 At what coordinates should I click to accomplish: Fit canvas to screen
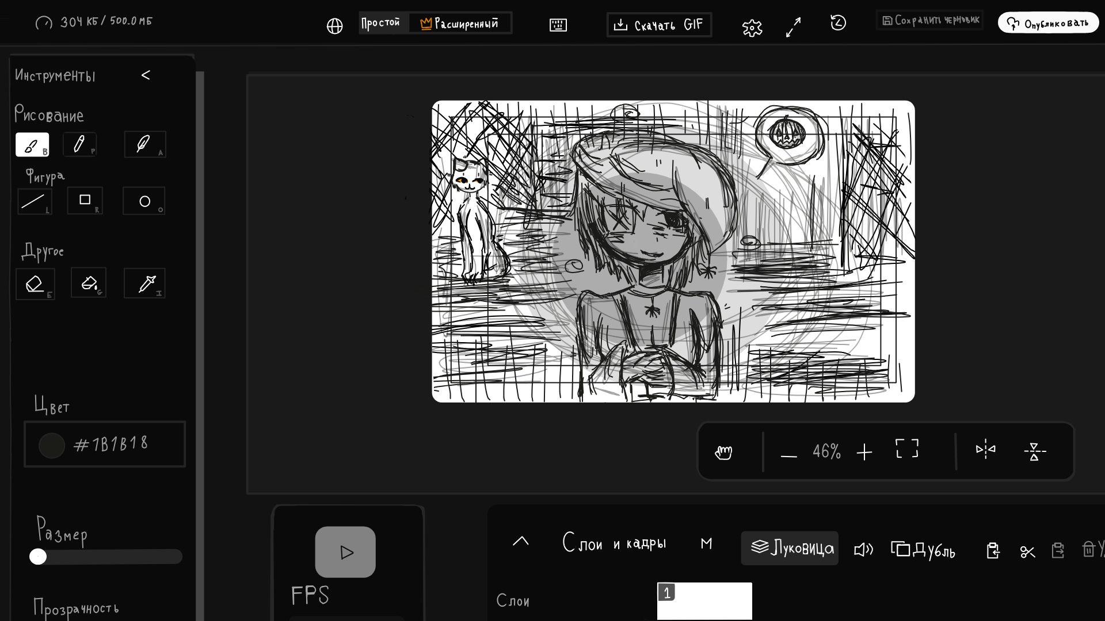(907, 448)
